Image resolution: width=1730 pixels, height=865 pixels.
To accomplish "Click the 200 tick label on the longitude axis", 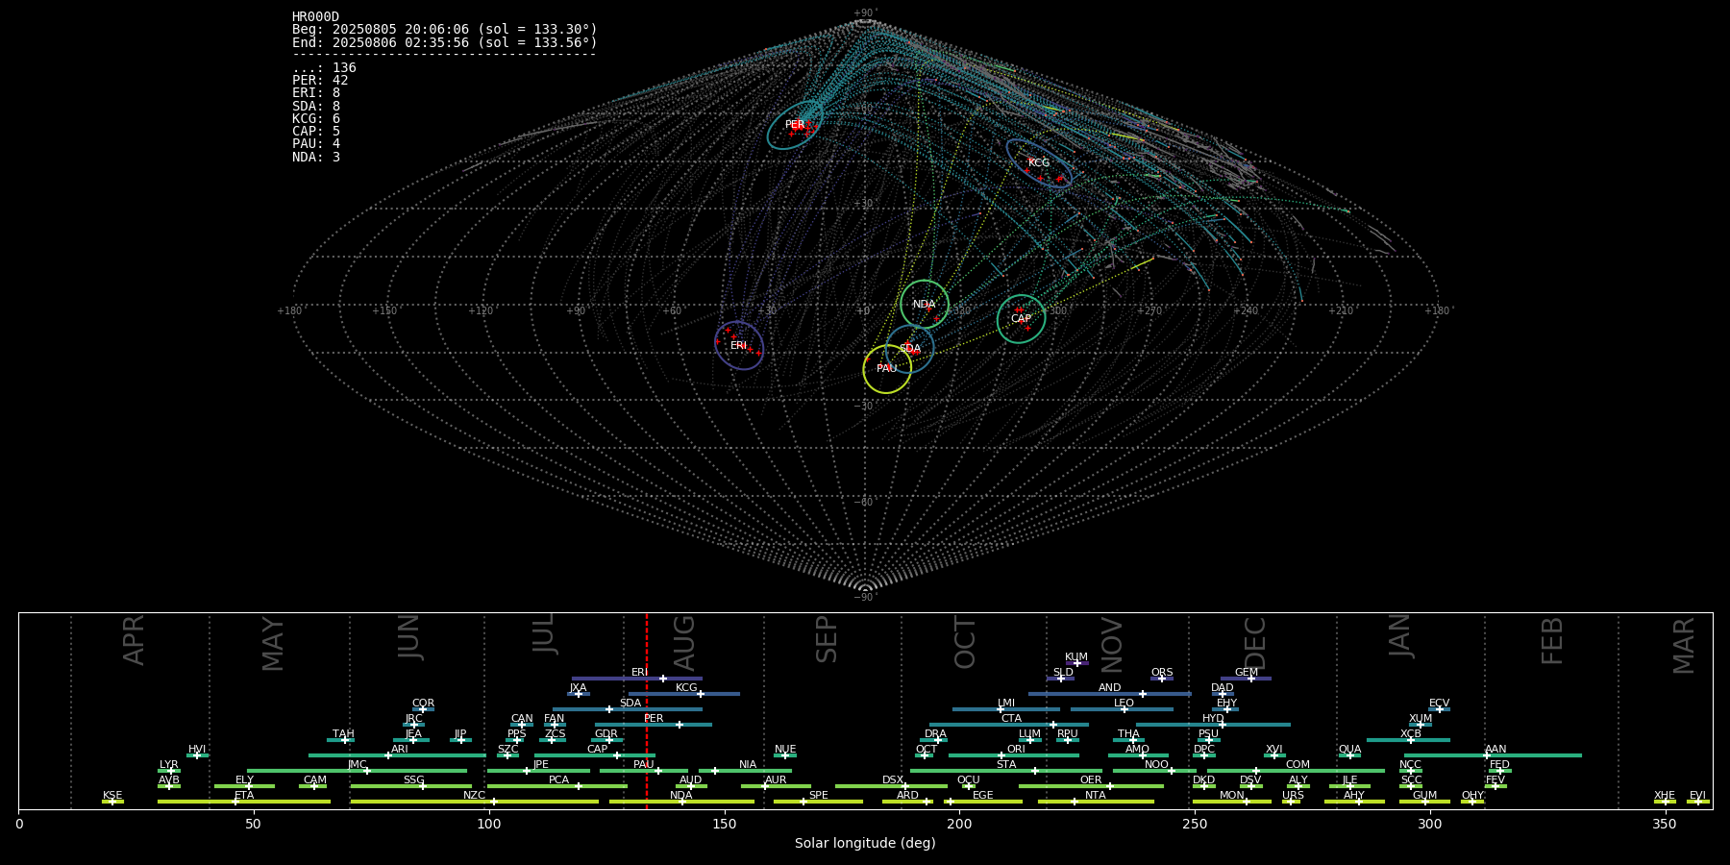I will point(960,824).
